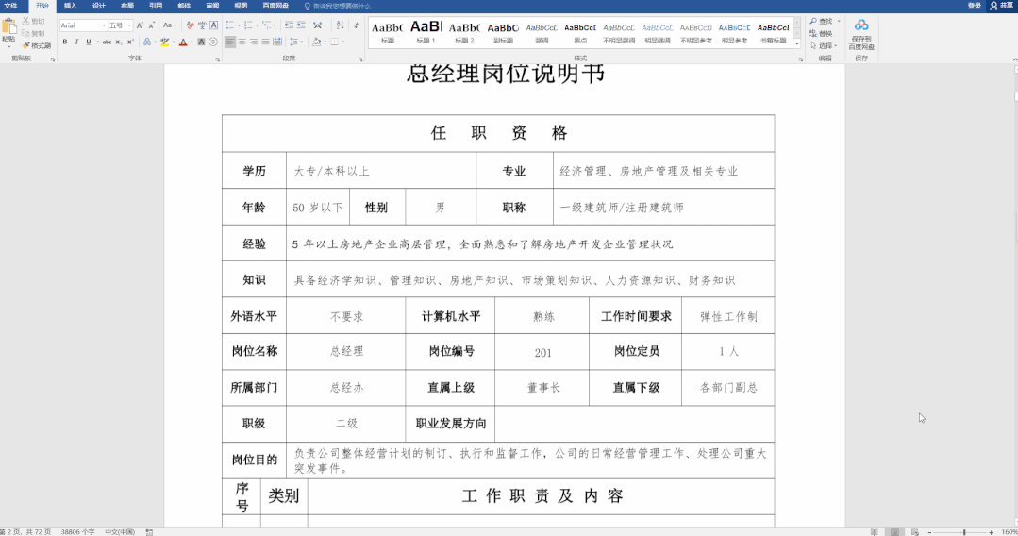Click the Paste (粘贴) icon
1018x536 pixels.
click(9, 26)
